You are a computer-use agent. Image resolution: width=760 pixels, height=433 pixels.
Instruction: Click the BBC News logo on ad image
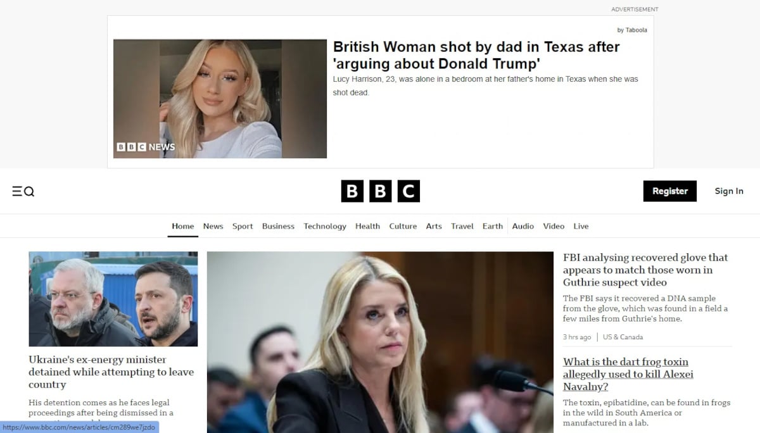[146, 147]
